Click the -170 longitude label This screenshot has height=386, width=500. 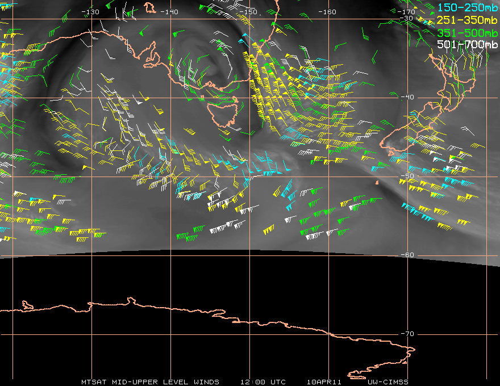coord(406,12)
